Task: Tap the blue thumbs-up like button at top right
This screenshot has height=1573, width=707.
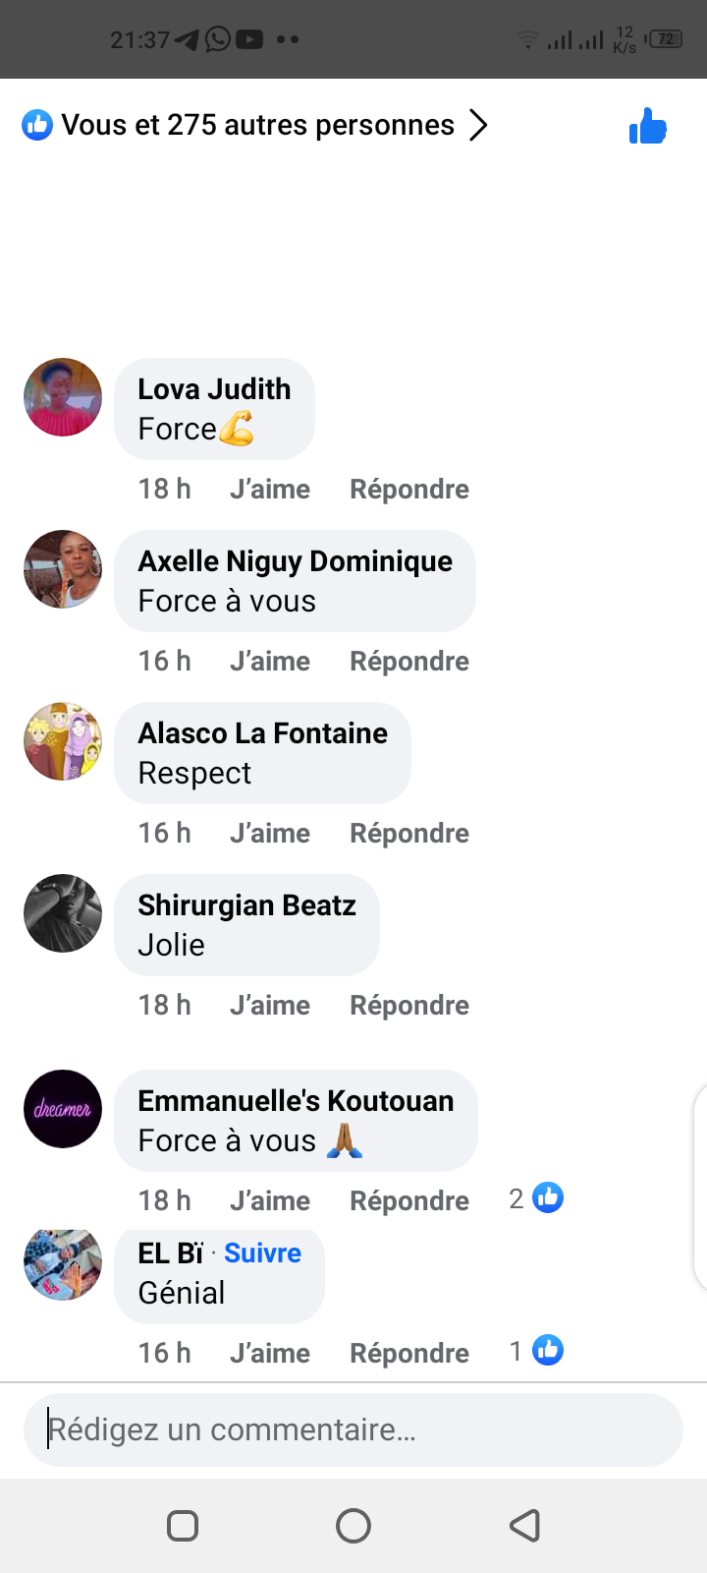Action: tap(648, 126)
